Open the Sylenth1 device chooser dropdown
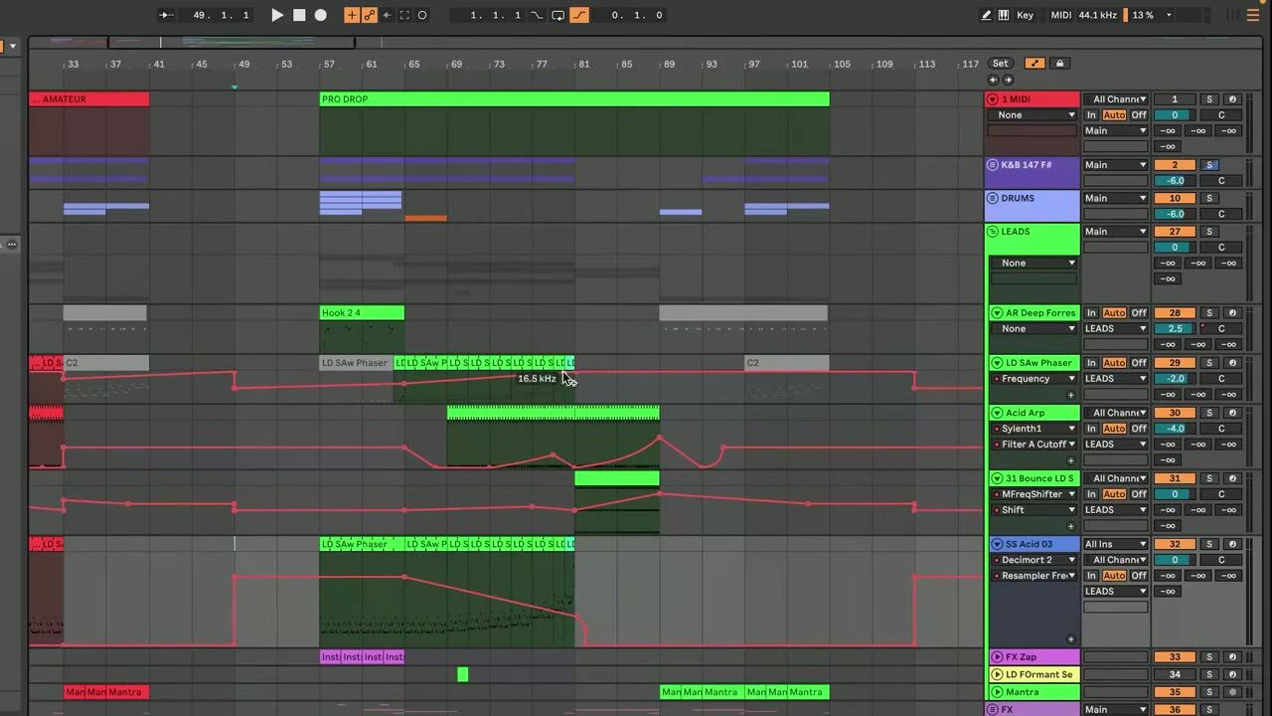Viewport: 1272px width, 716px height. [x=1033, y=429]
